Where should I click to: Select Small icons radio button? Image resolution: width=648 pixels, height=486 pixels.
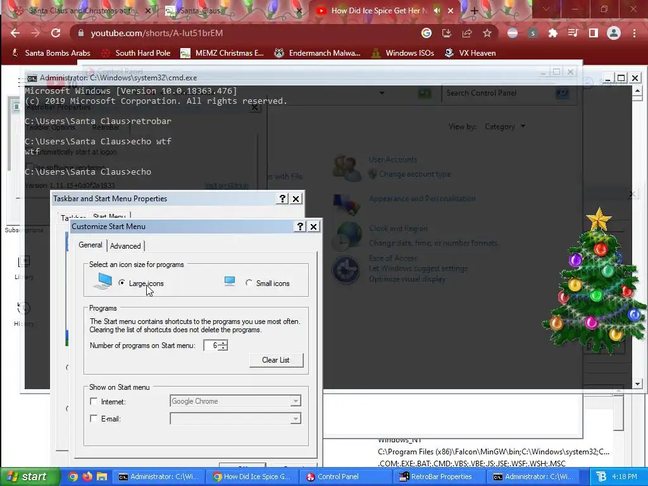pos(249,283)
